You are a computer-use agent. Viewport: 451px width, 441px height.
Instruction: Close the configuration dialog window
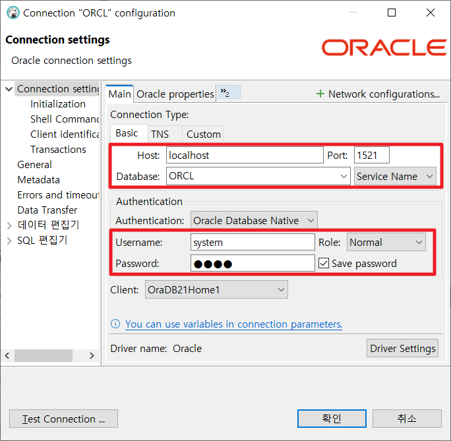pyautogui.click(x=431, y=13)
